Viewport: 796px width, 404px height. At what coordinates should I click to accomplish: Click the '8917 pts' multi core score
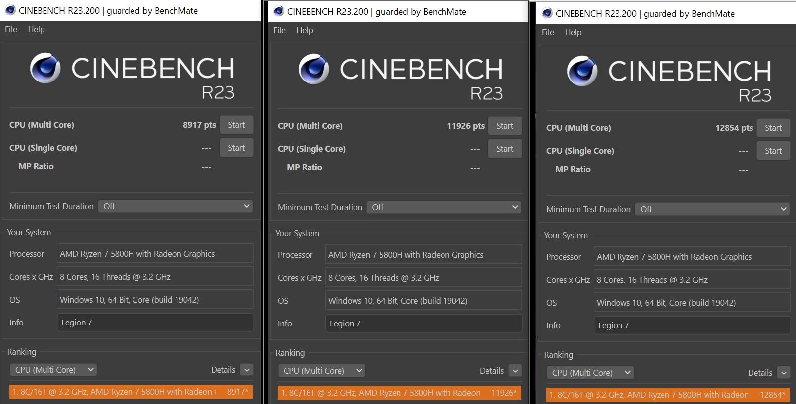coord(199,125)
